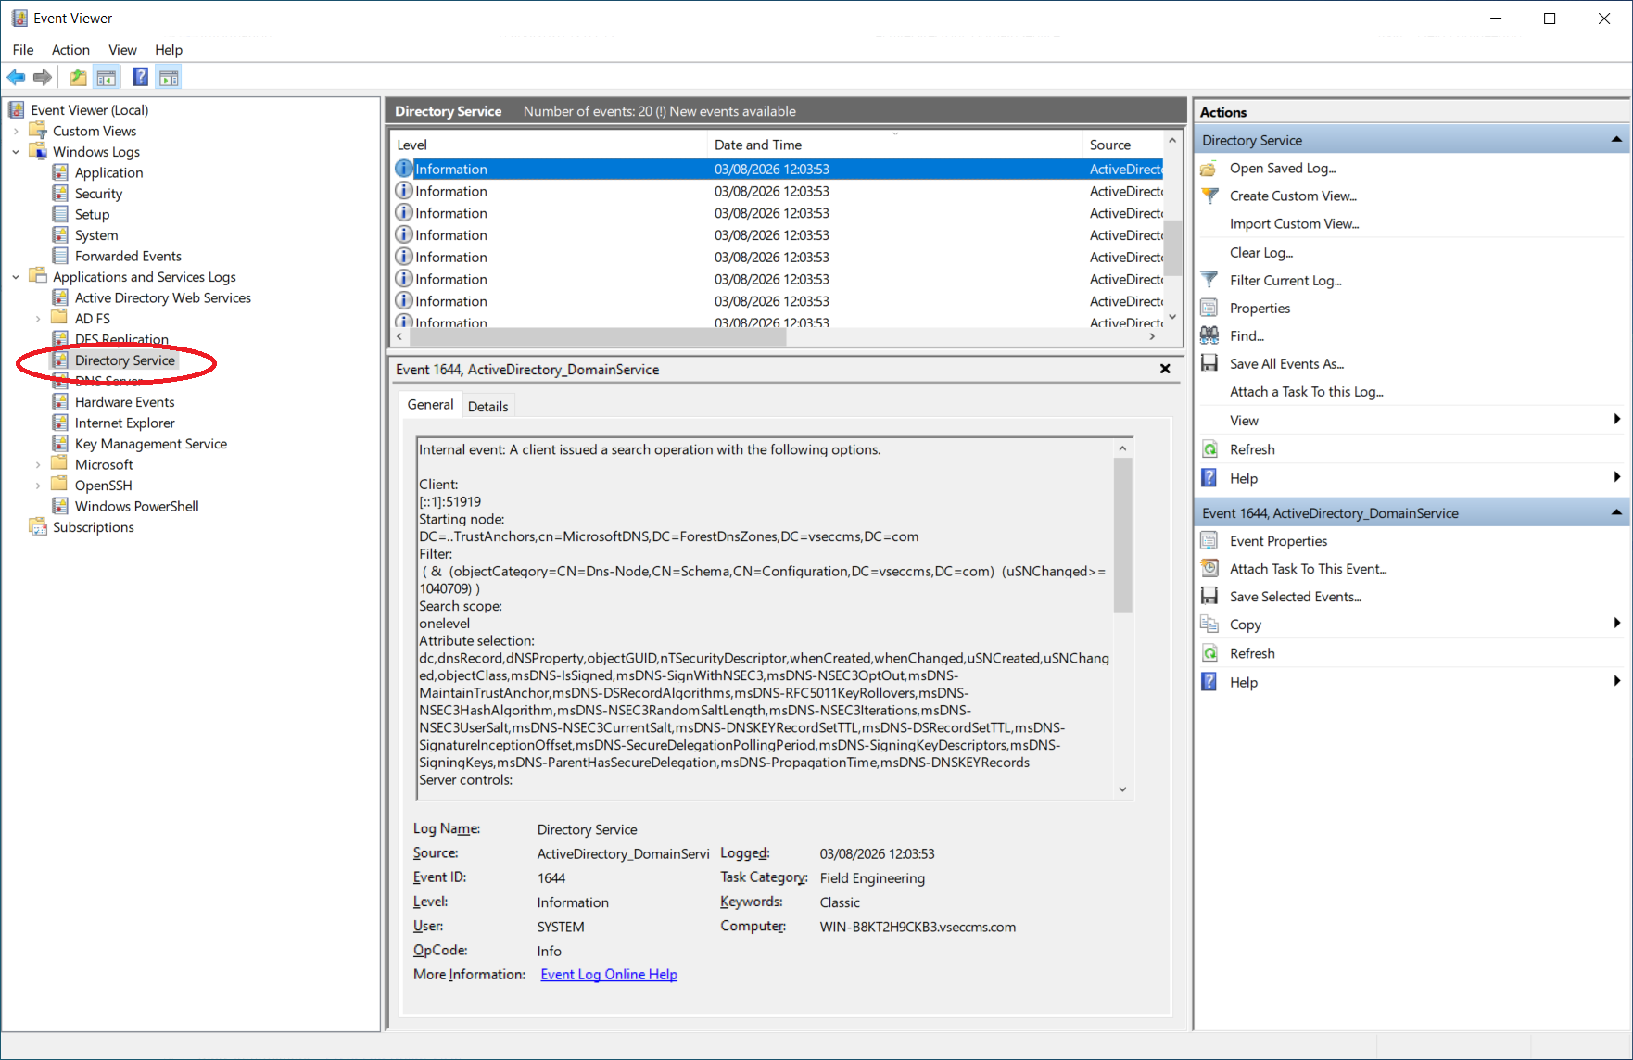Click the event description vertical scrollbar thumb

tap(1122, 536)
